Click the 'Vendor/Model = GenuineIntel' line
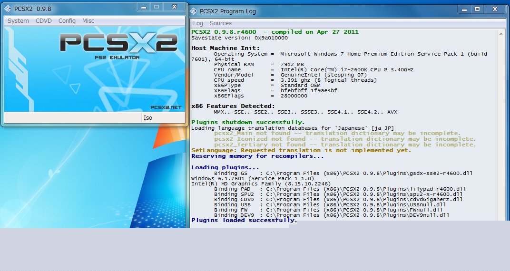Screen dimensions: 510x271 (290, 75)
